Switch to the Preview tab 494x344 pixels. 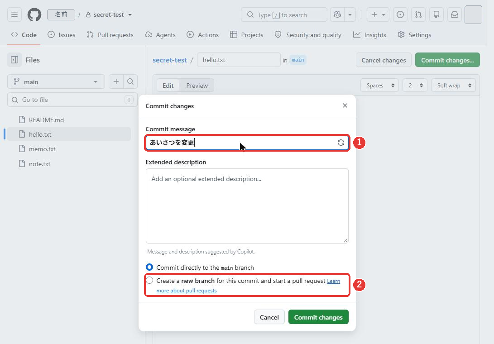tap(197, 86)
